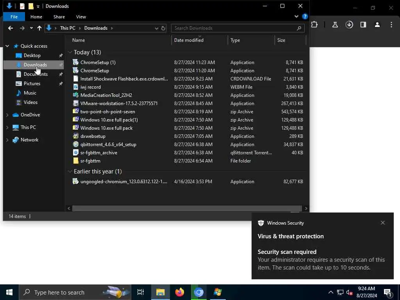Click the Explorer Help question mark icon
Image resolution: width=400 pixels, height=300 pixels.
coord(305,16)
